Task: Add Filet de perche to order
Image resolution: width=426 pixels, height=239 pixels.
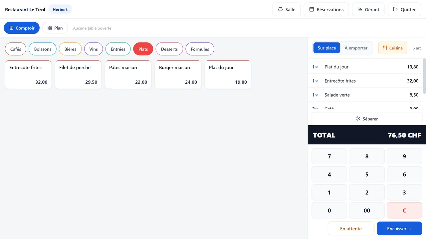Action: (78, 75)
